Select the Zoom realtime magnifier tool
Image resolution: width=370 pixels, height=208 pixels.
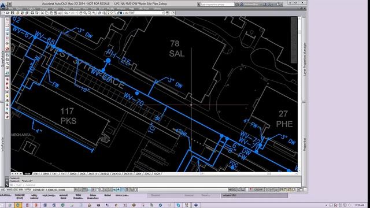pyautogui.click(x=85, y=13)
